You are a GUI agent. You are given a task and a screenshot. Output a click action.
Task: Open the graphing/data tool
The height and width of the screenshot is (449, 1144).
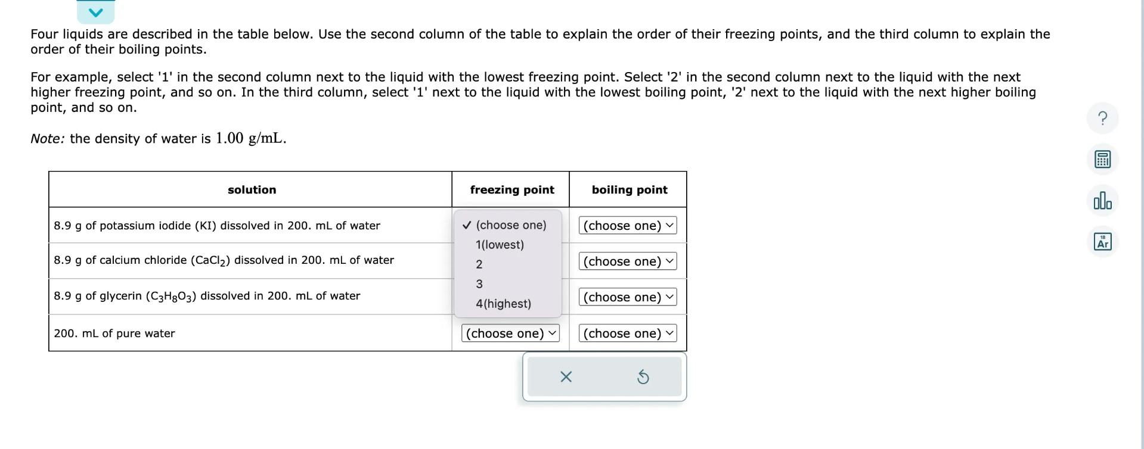tap(1102, 201)
